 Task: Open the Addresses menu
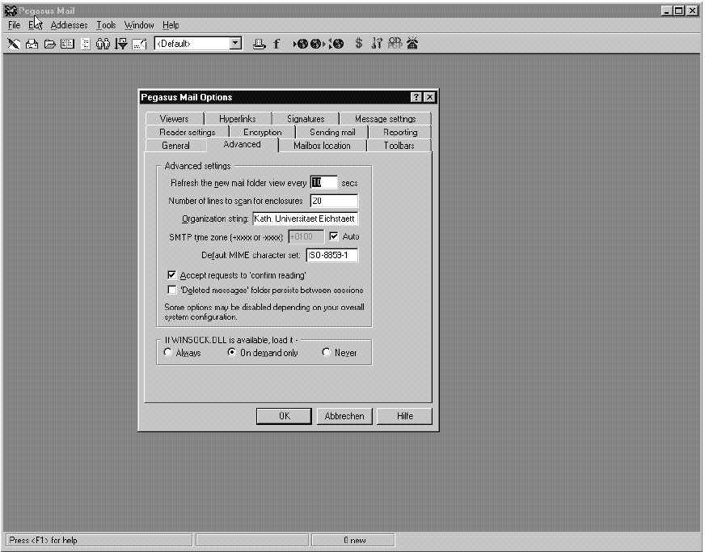click(x=69, y=25)
